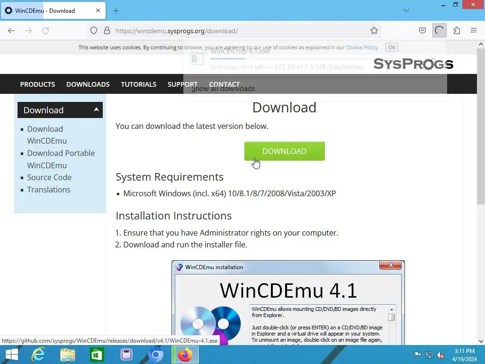Click the padlock site info icon

pos(107,31)
